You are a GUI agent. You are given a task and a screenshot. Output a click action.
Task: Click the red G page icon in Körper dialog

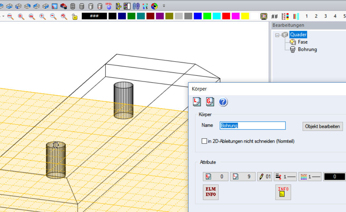(x=210, y=102)
